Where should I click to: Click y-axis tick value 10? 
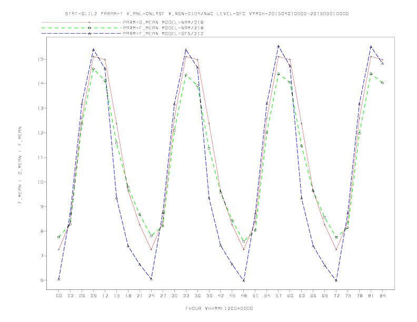tap(41, 182)
